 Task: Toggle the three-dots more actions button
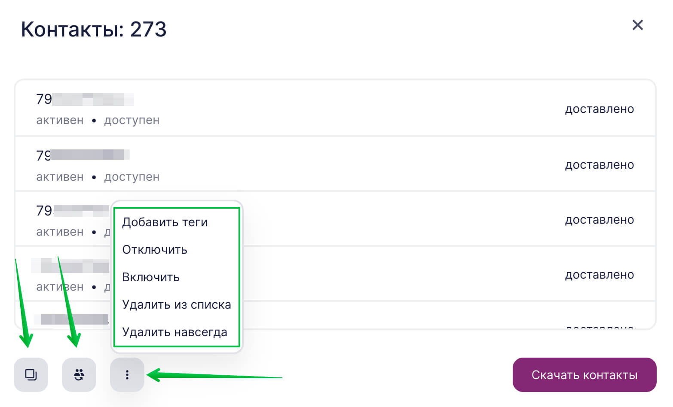pos(127,375)
